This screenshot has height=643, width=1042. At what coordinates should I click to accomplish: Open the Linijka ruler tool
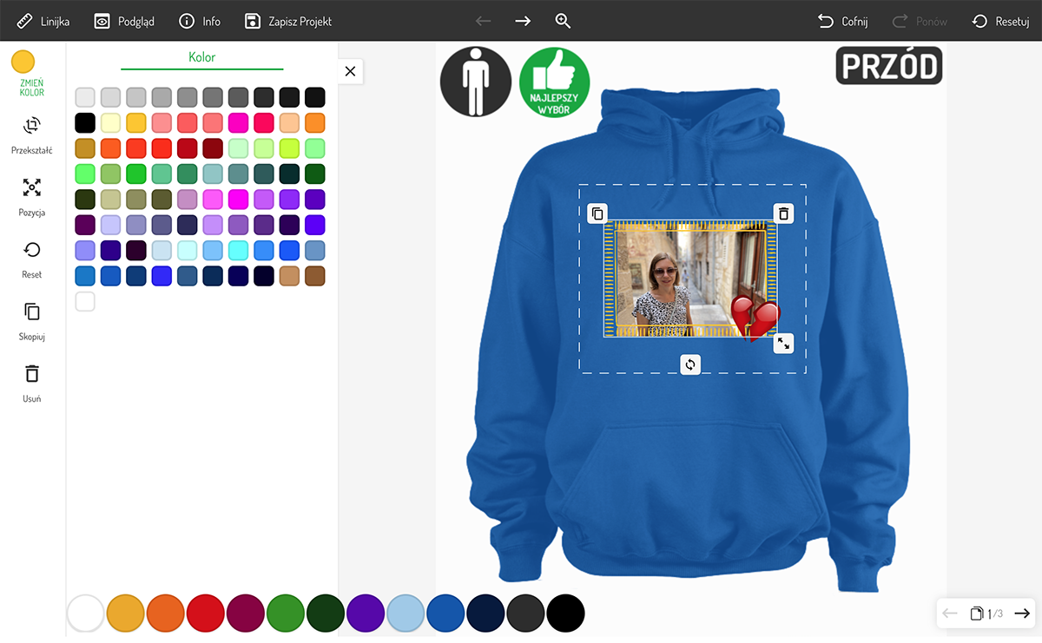point(43,21)
